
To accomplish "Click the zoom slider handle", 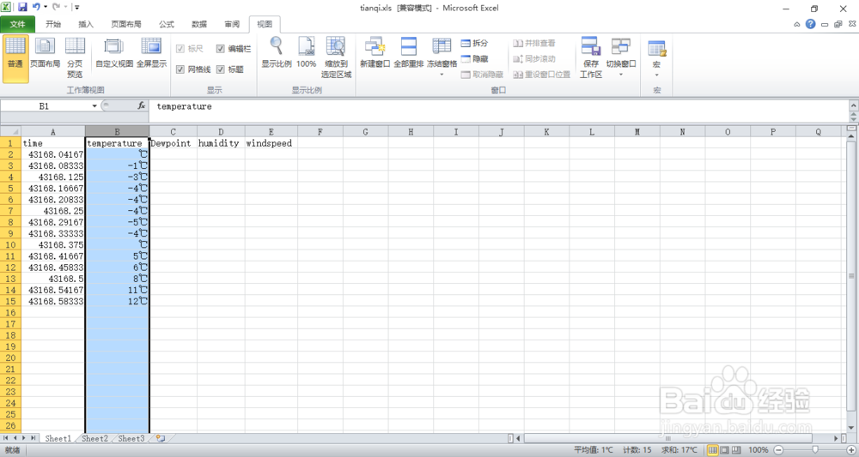I will (815, 450).
